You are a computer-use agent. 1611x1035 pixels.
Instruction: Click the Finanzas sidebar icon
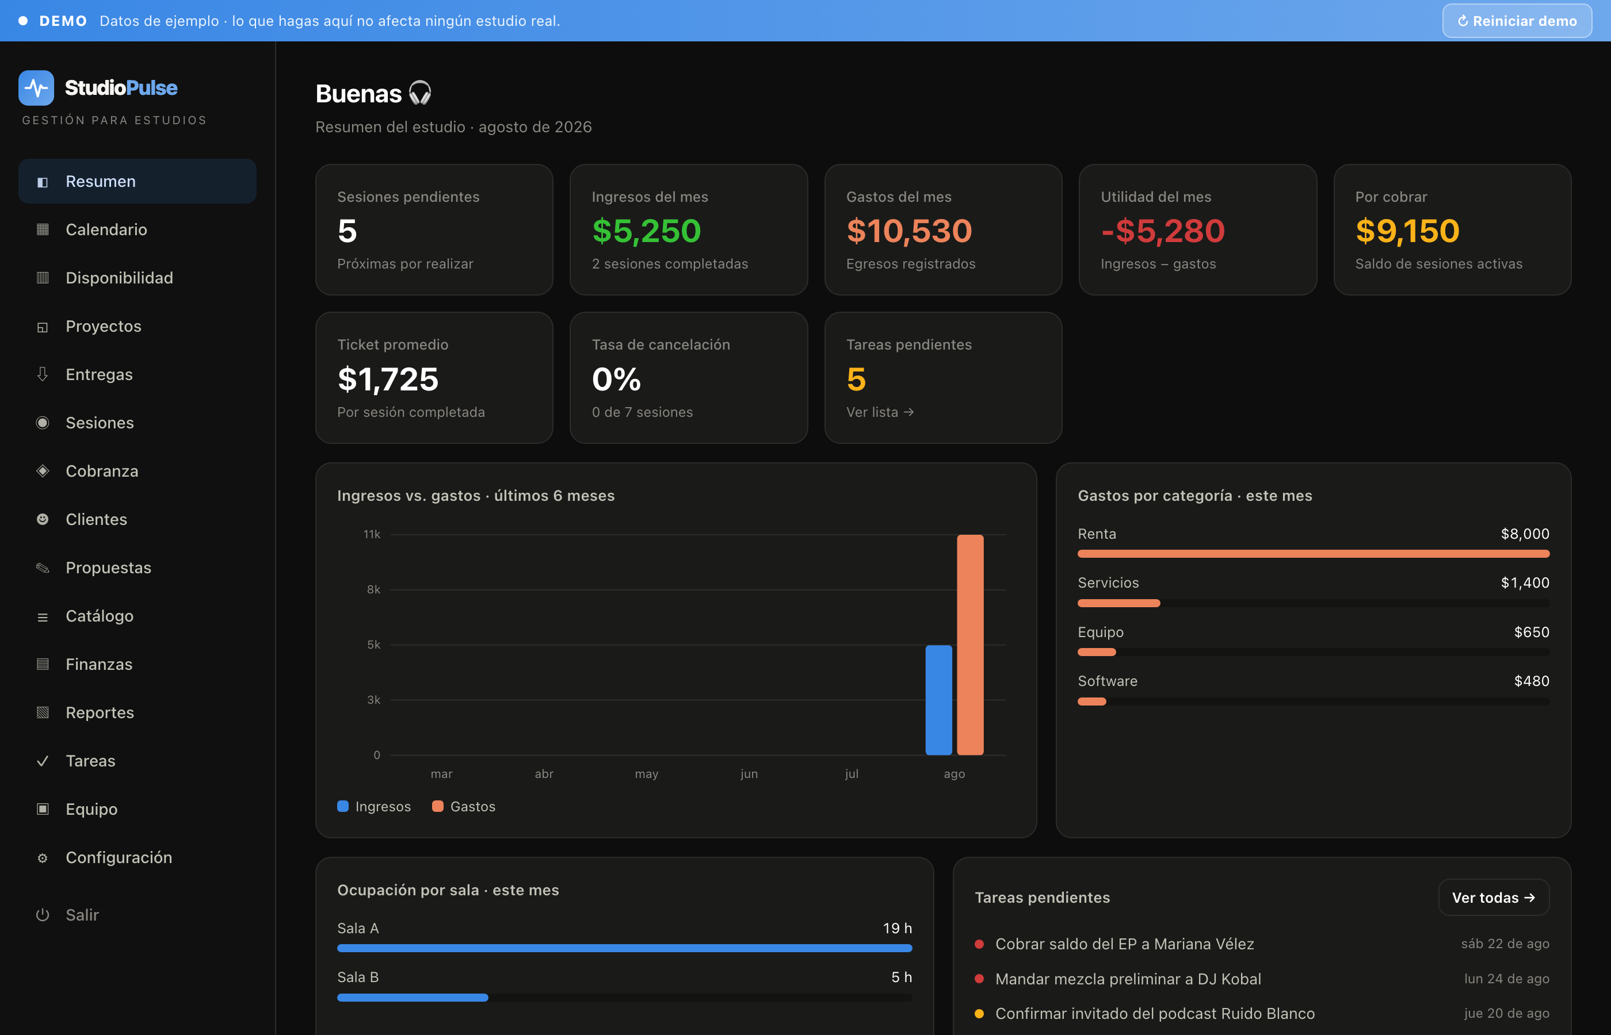pyautogui.click(x=43, y=665)
